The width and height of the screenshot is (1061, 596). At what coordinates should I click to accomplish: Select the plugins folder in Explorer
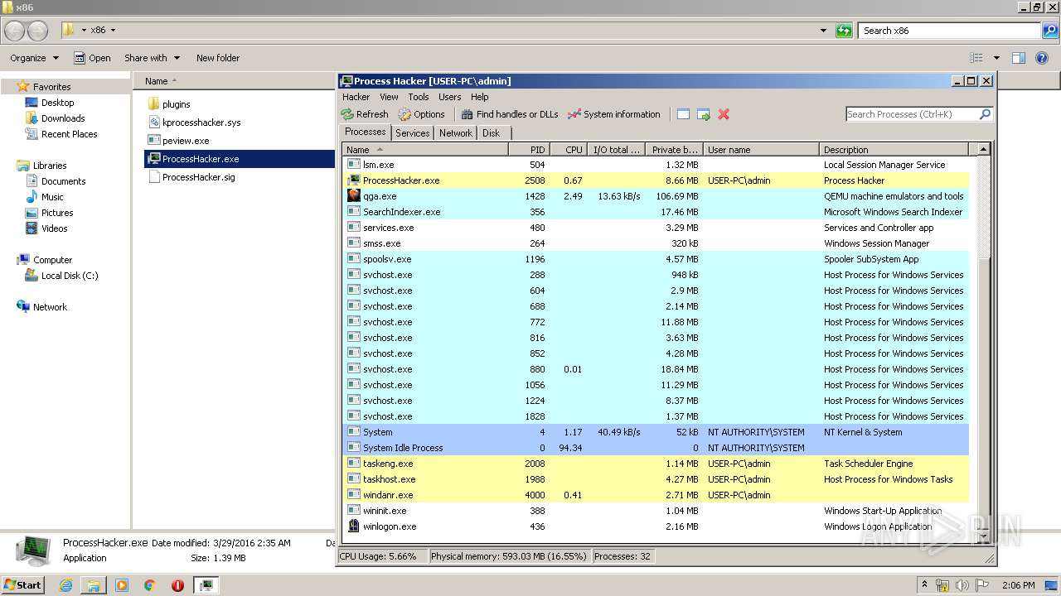176,104
